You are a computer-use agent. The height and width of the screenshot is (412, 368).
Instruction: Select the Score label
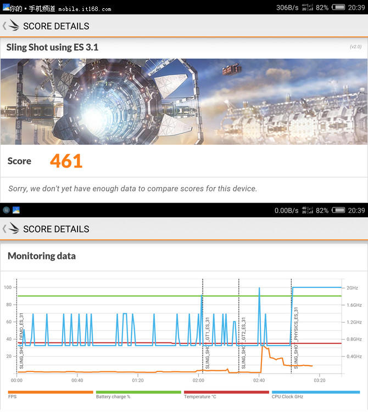pos(19,161)
